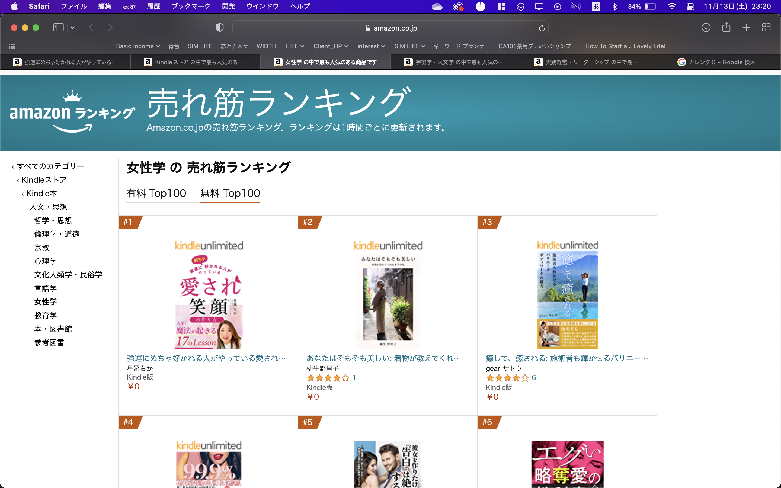Open the #2 book title link
This screenshot has width=781, height=488.
click(x=383, y=358)
